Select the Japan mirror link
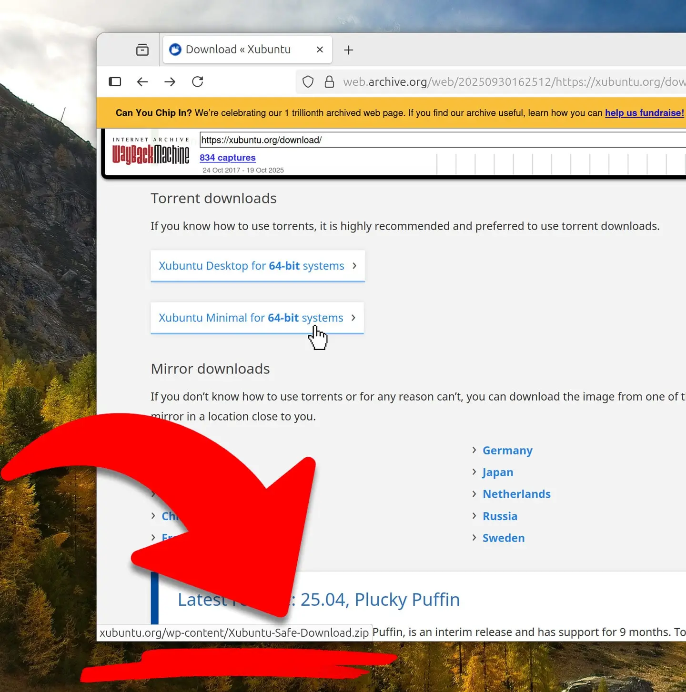 pyautogui.click(x=497, y=472)
